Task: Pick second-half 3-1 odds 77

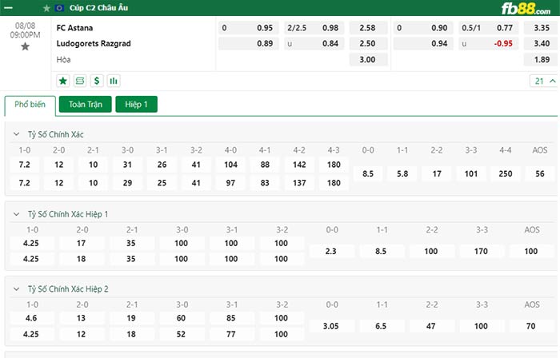Action: [x=231, y=334]
